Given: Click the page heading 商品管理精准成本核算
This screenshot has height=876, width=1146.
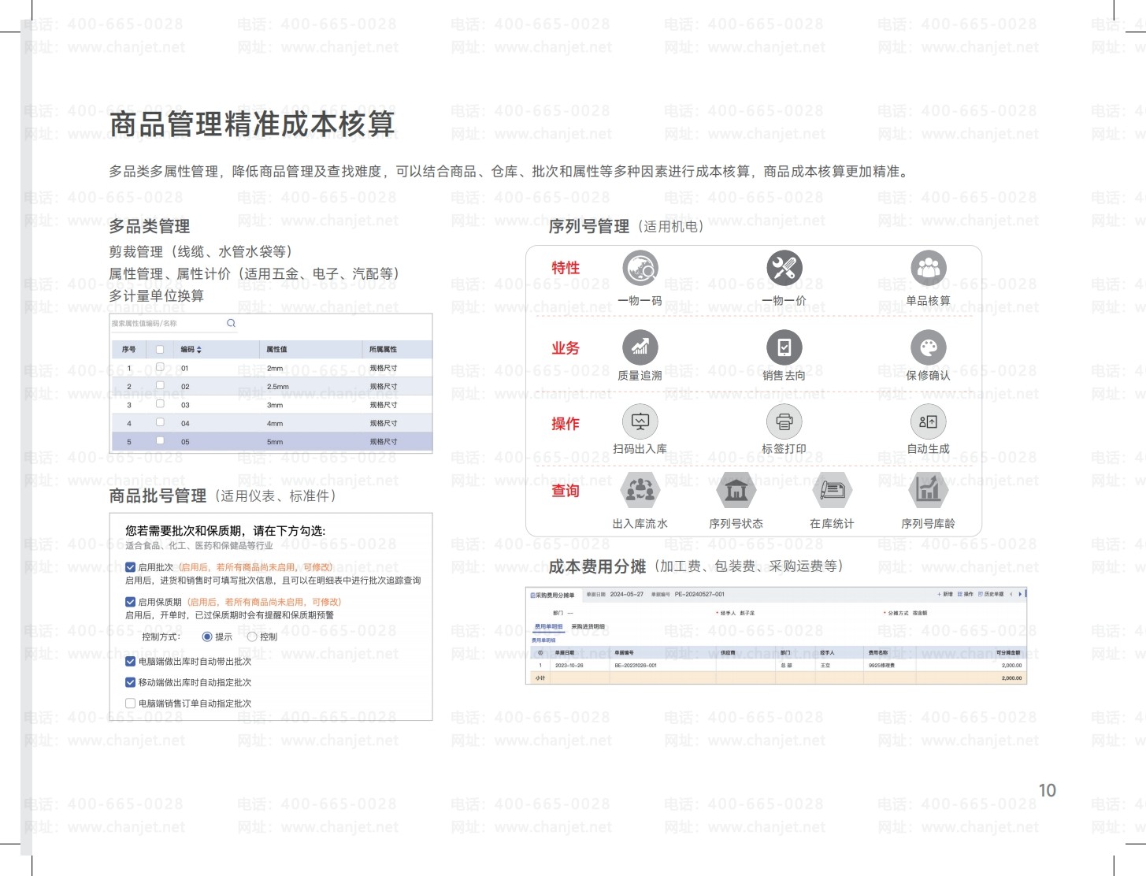Looking at the screenshot, I should tap(252, 124).
